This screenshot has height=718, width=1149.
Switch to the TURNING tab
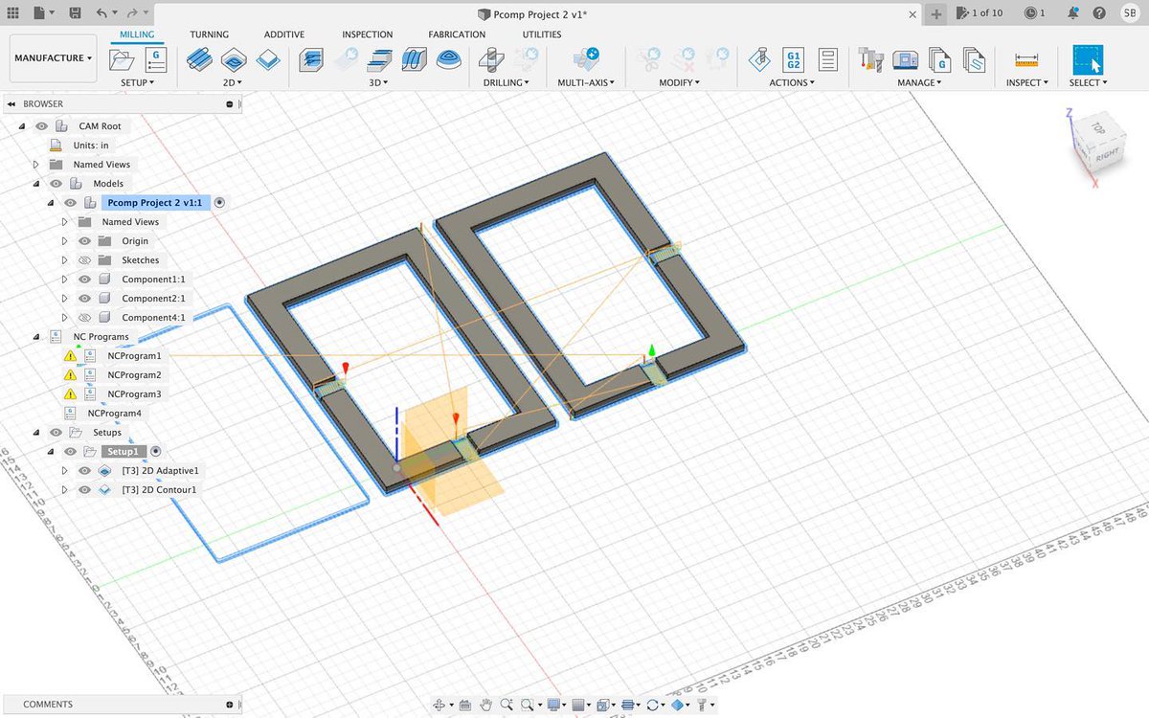[x=209, y=34]
